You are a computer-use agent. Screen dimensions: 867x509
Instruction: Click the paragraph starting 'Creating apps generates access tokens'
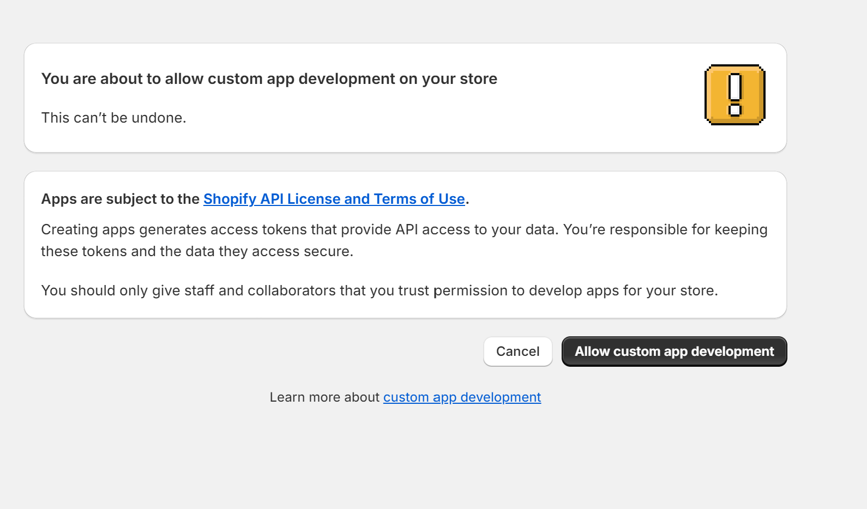[x=404, y=240]
